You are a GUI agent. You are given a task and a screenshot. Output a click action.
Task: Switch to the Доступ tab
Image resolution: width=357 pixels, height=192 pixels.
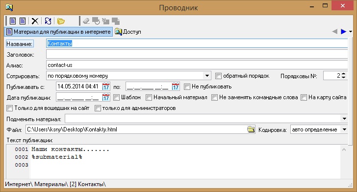[x=128, y=32]
